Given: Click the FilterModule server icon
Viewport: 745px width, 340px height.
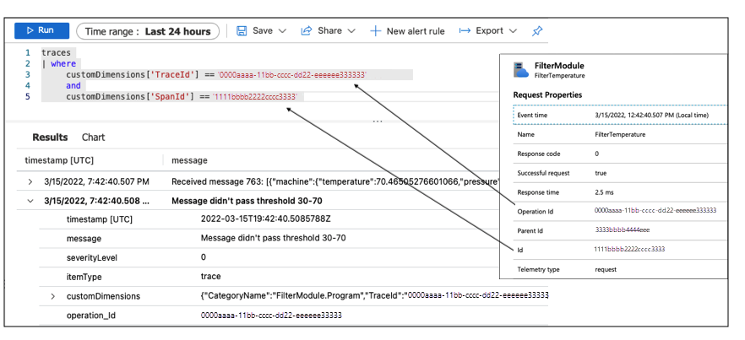Looking at the screenshot, I should pyautogui.click(x=520, y=69).
